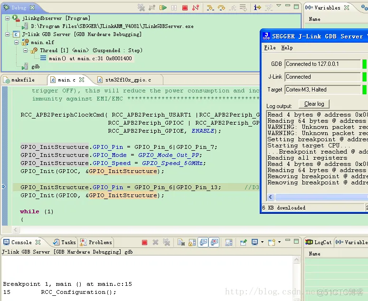This screenshot has height=301, width=368.
Task: Open lower Variables tab beside LogCat
Action: pyautogui.click(x=351, y=242)
